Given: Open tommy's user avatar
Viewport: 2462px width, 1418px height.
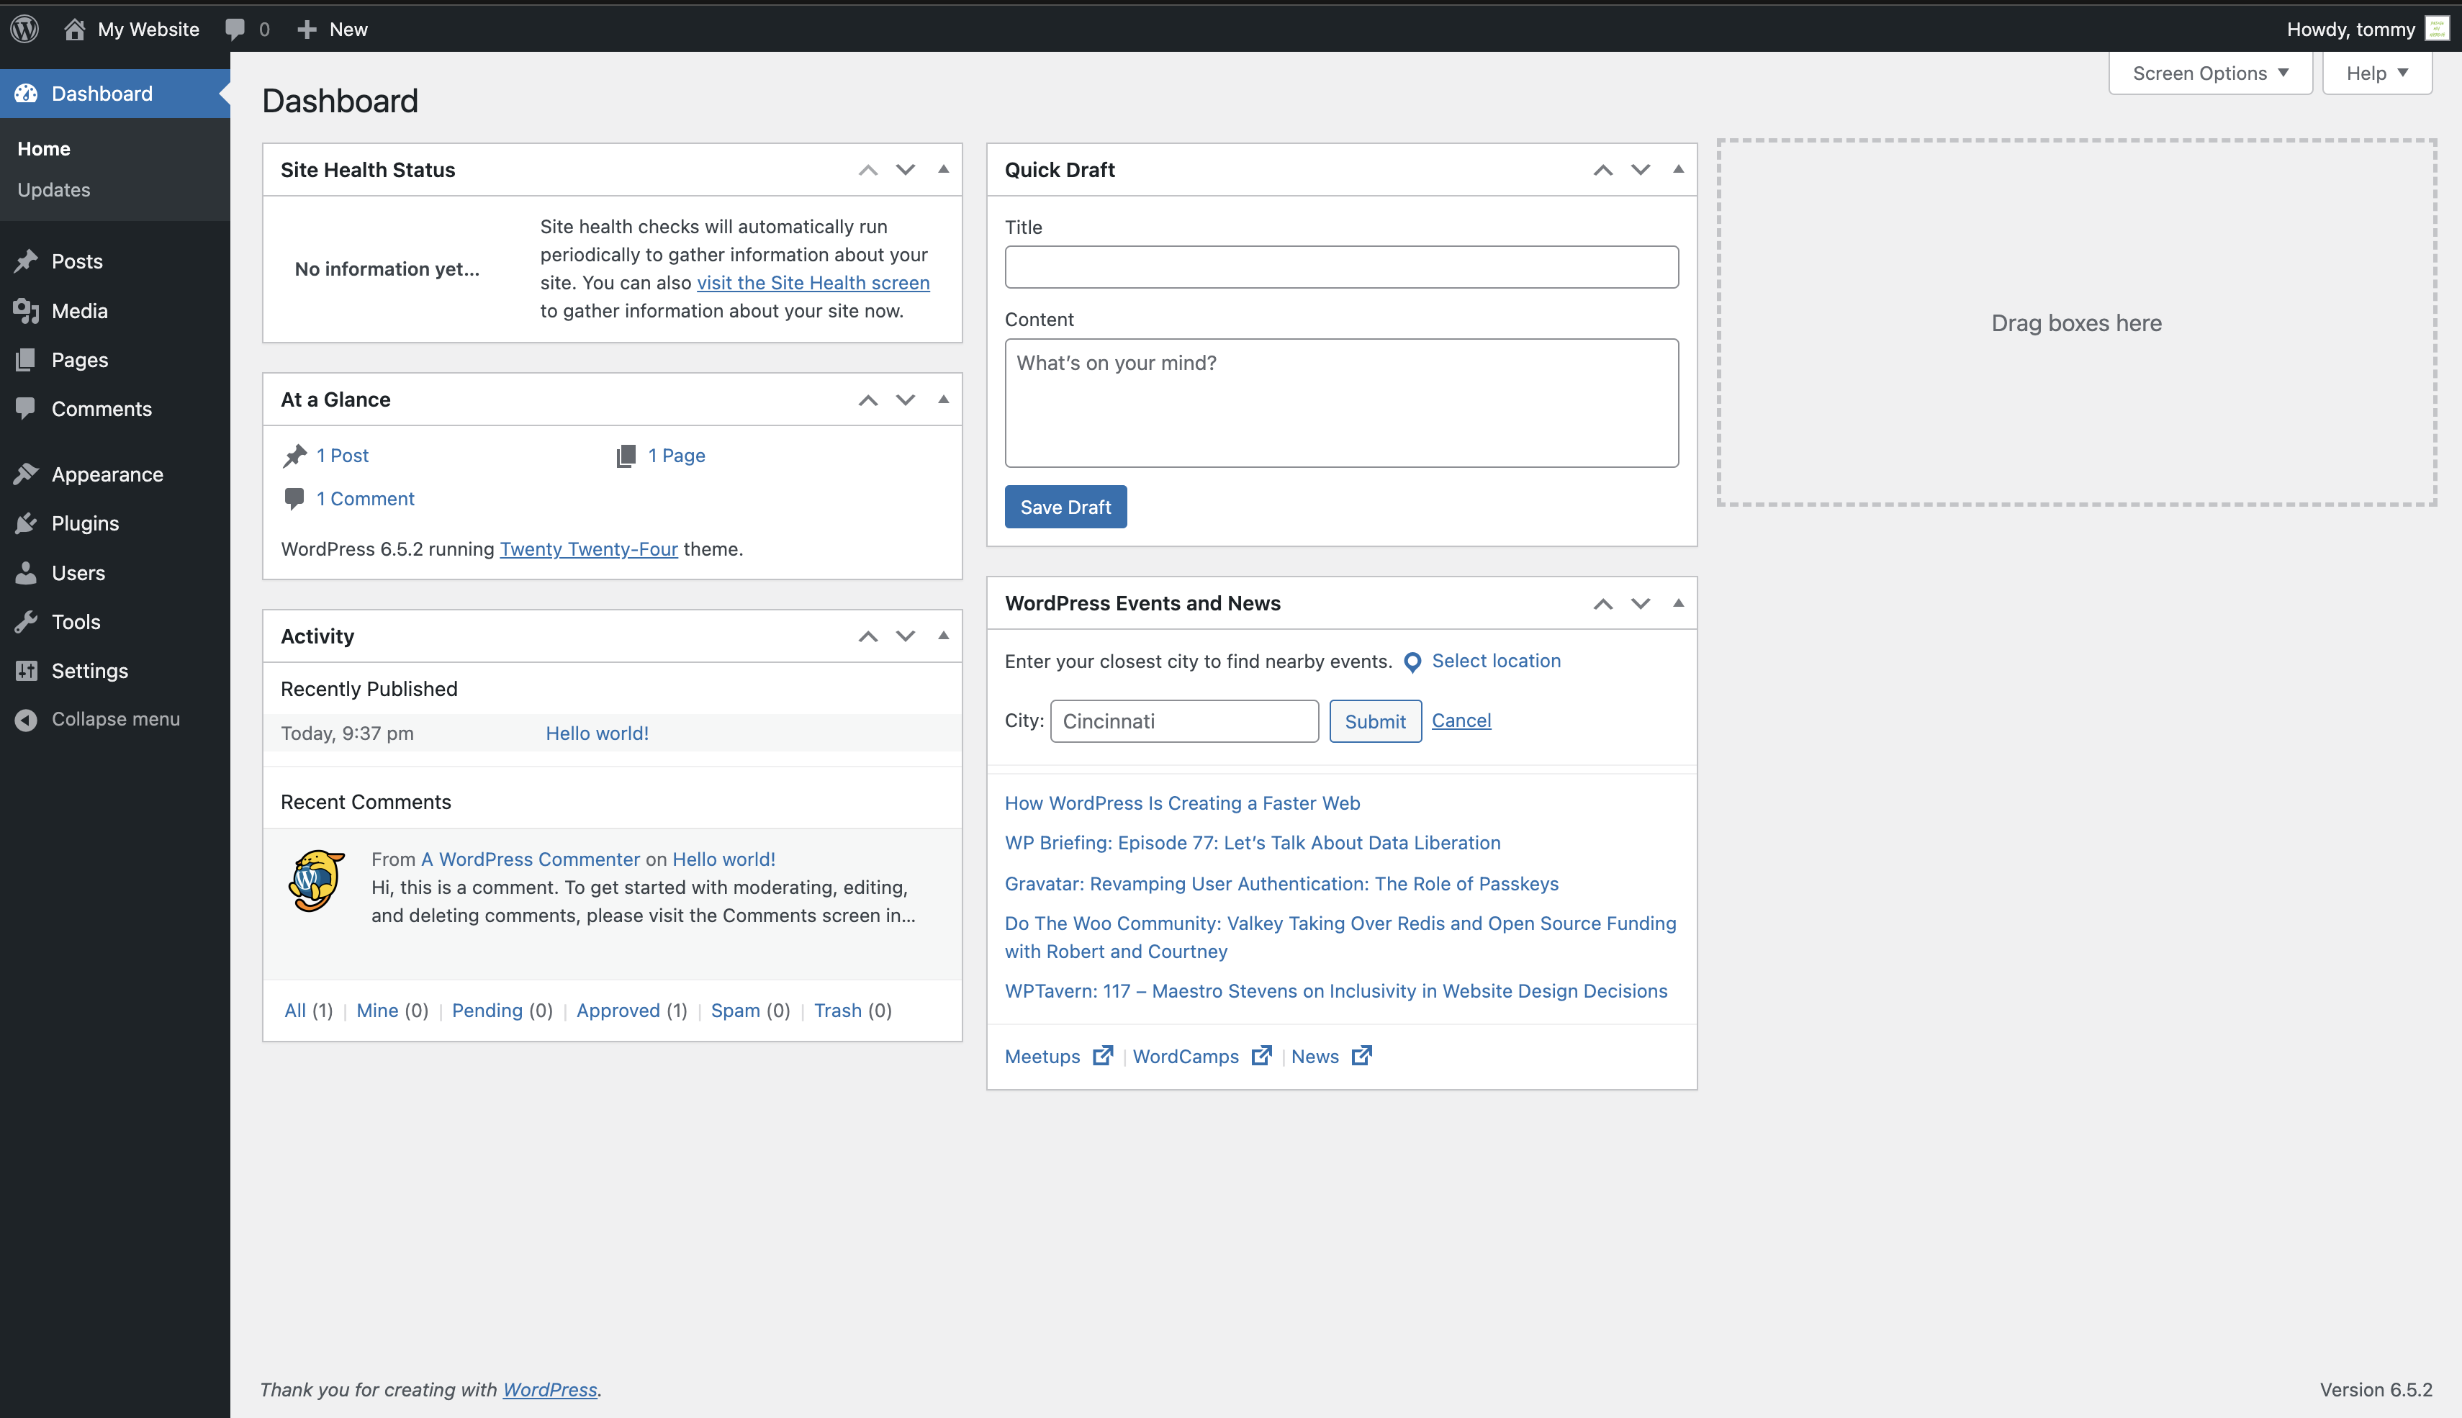Looking at the screenshot, I should point(2437,28).
